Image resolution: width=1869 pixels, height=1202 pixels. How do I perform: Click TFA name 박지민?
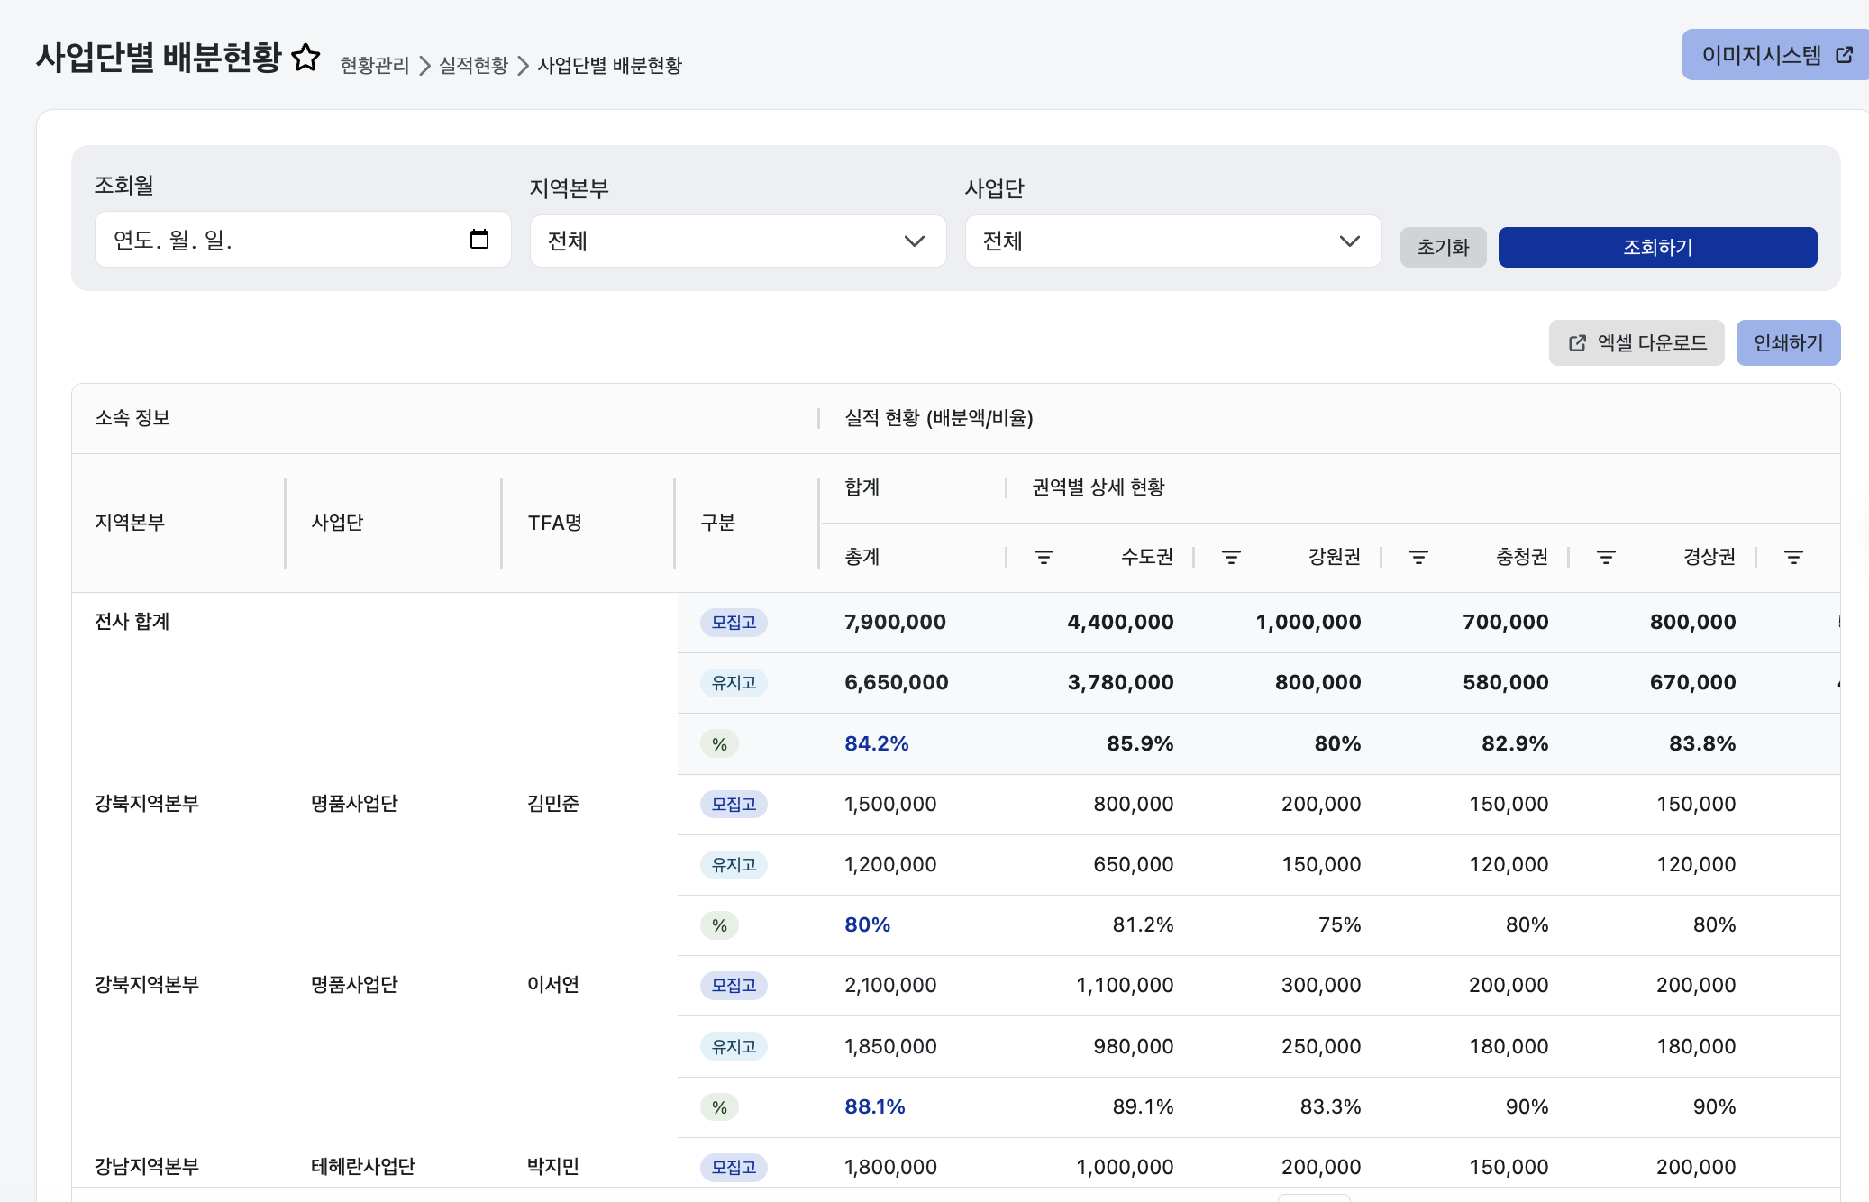pyautogui.click(x=552, y=1167)
